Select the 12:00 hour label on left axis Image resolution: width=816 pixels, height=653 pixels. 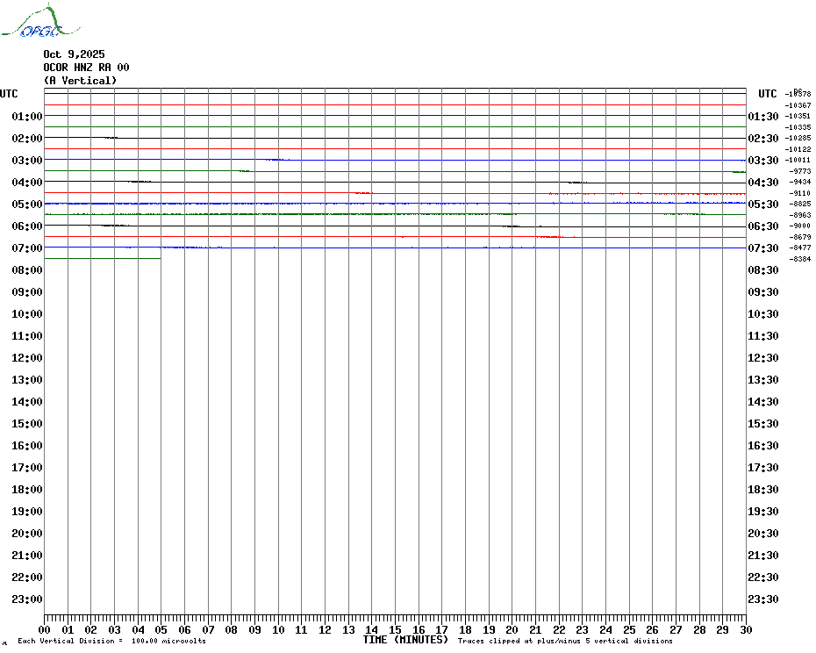[27, 358]
